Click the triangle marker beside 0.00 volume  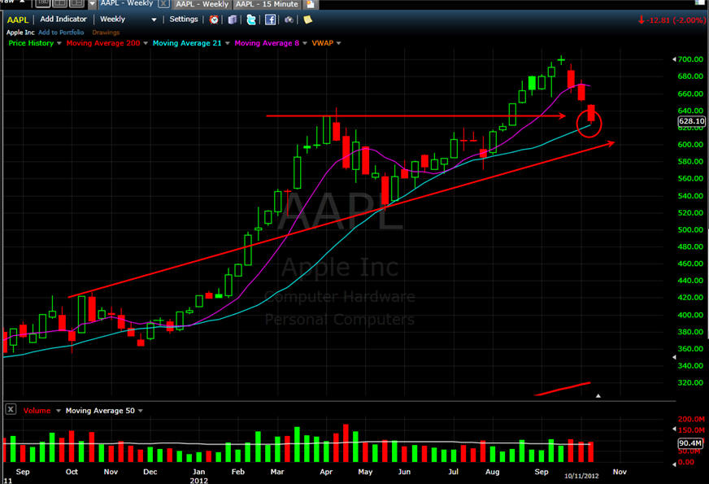click(674, 464)
